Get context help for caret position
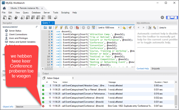 click(150, 28)
